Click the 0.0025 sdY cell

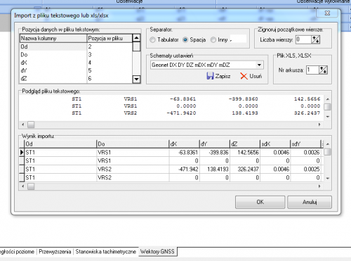(305, 170)
